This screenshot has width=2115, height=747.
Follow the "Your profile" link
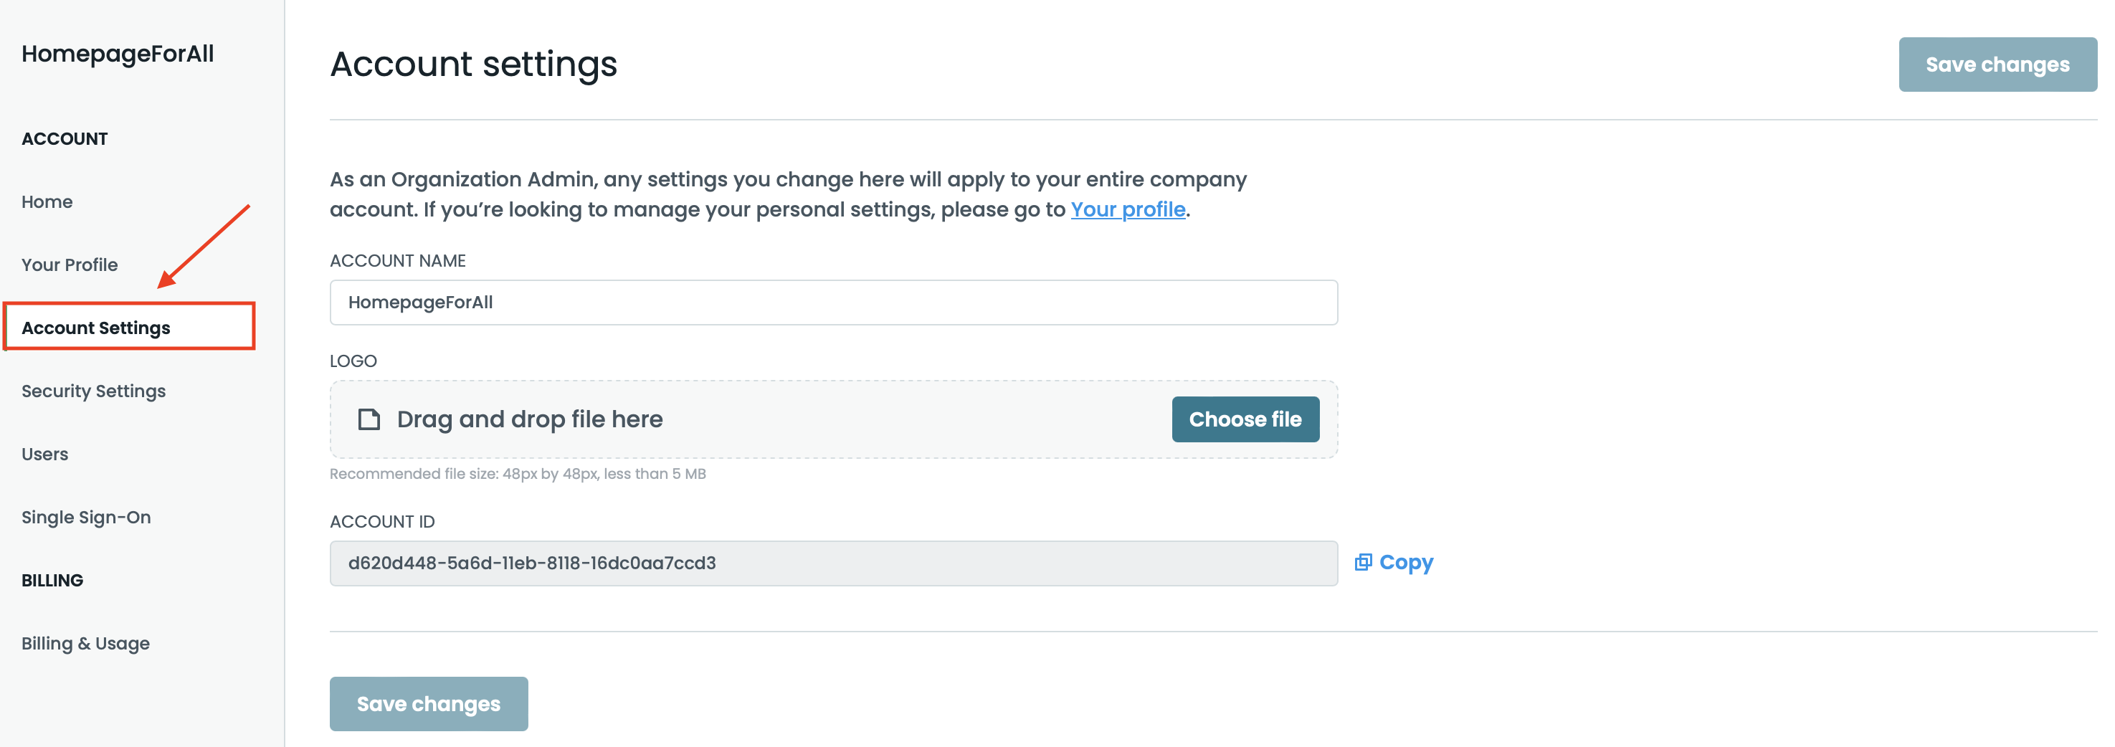click(x=1127, y=210)
